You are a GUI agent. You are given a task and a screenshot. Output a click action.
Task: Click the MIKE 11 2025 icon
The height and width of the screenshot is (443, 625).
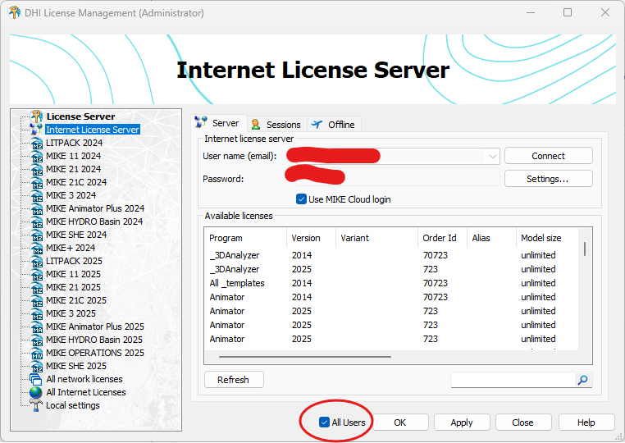point(37,274)
